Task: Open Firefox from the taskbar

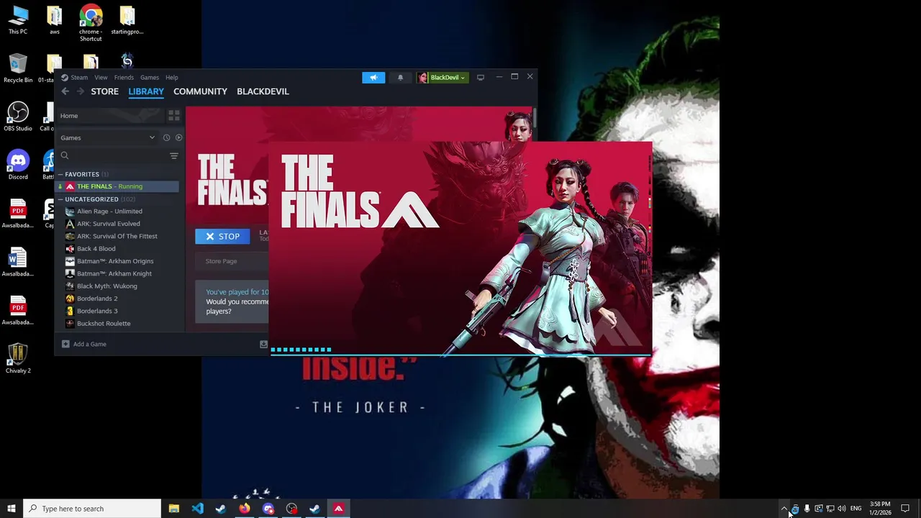Action: click(x=245, y=509)
